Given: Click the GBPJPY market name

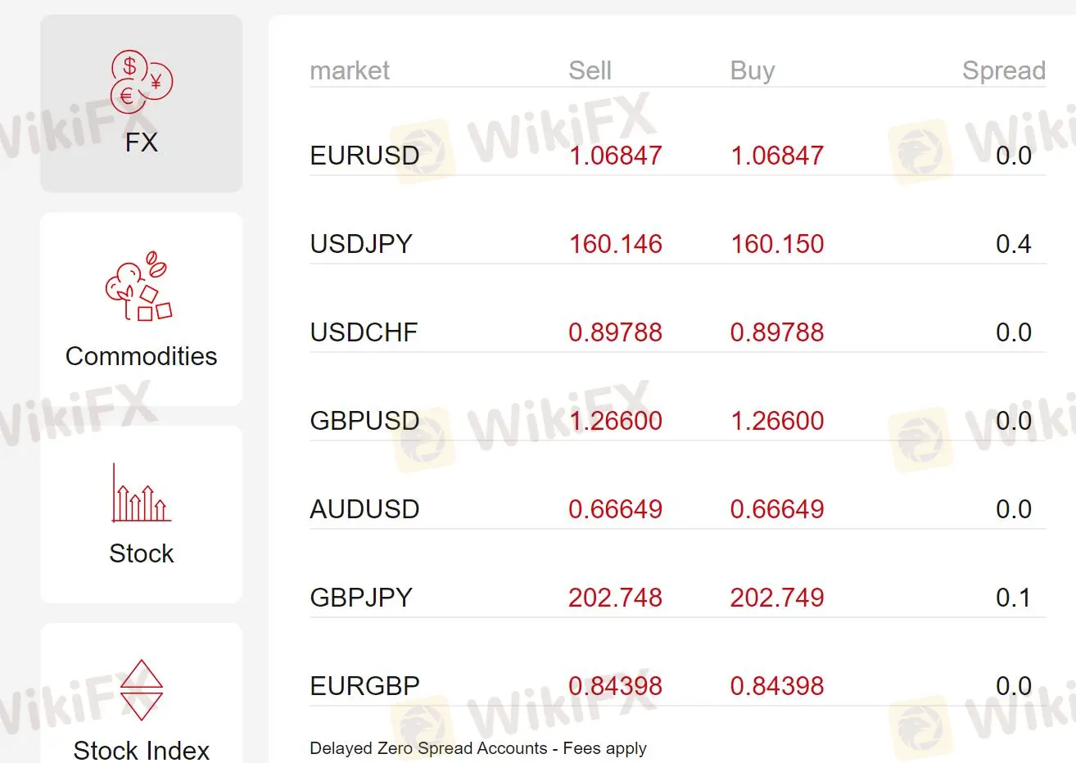Looking at the screenshot, I should coord(361,598).
